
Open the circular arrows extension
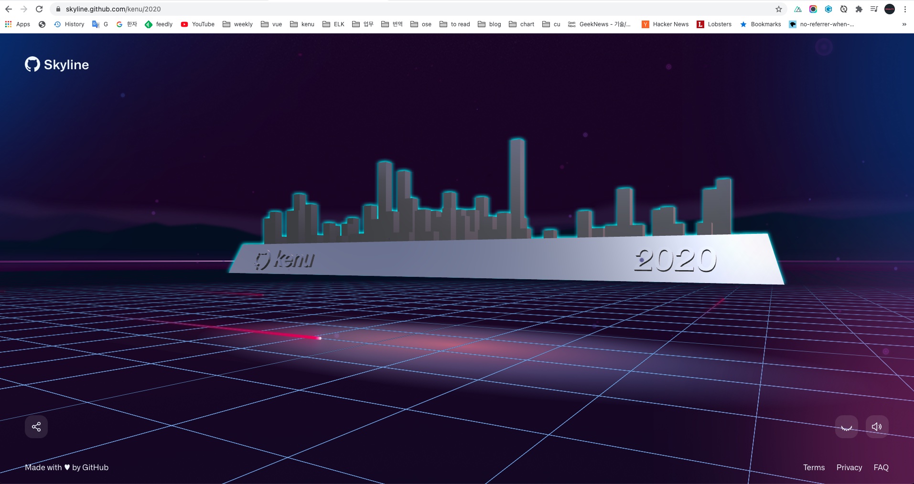(x=844, y=9)
